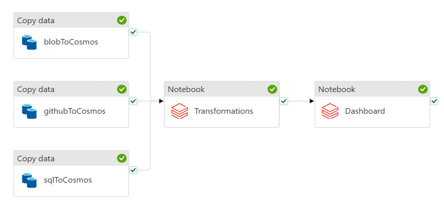Click green success status icon on blobToCosmos
Screen dimensions: 444x208
click(x=122, y=21)
